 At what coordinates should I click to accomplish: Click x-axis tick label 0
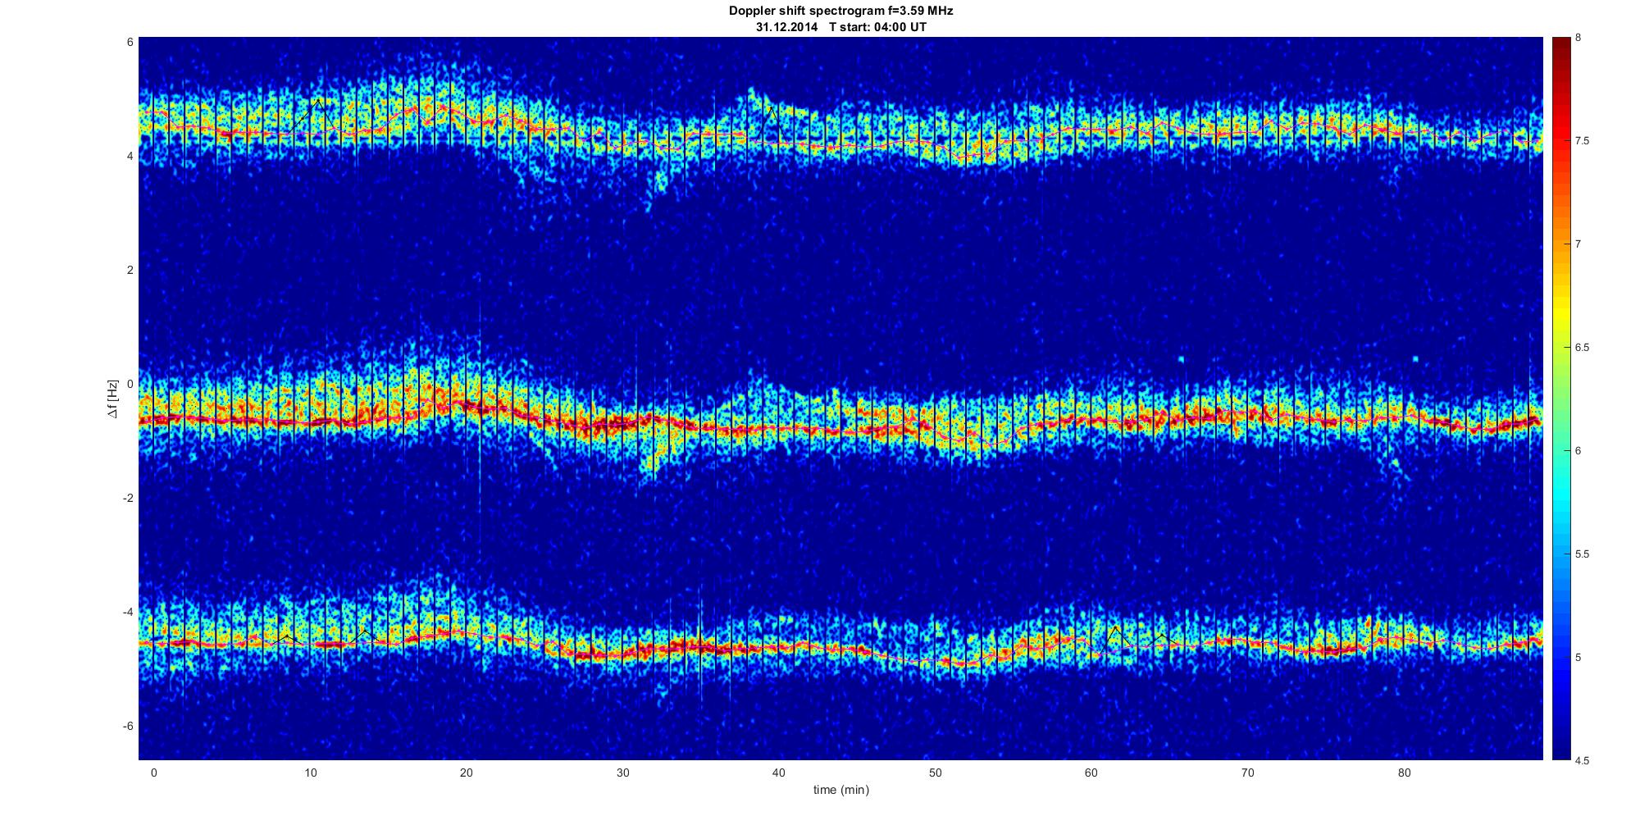(153, 773)
